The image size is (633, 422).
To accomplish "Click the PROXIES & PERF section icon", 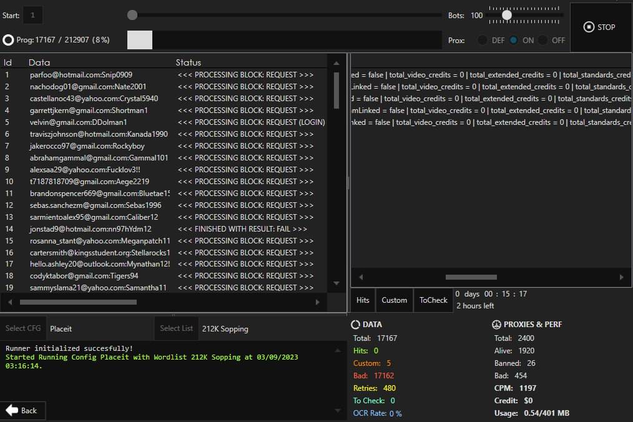I will 497,325.
